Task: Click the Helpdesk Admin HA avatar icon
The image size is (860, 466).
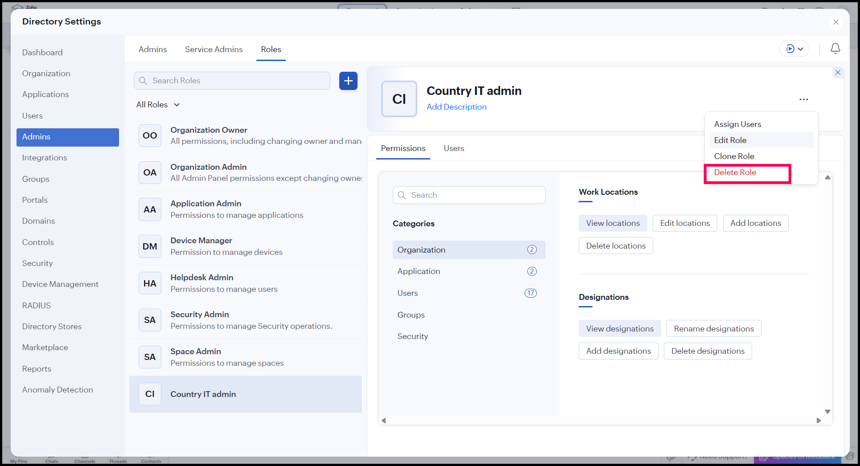Action: 150,283
